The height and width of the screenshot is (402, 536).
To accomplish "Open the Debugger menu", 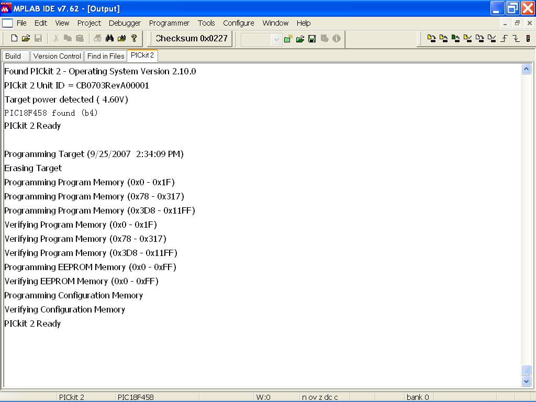I will [125, 23].
